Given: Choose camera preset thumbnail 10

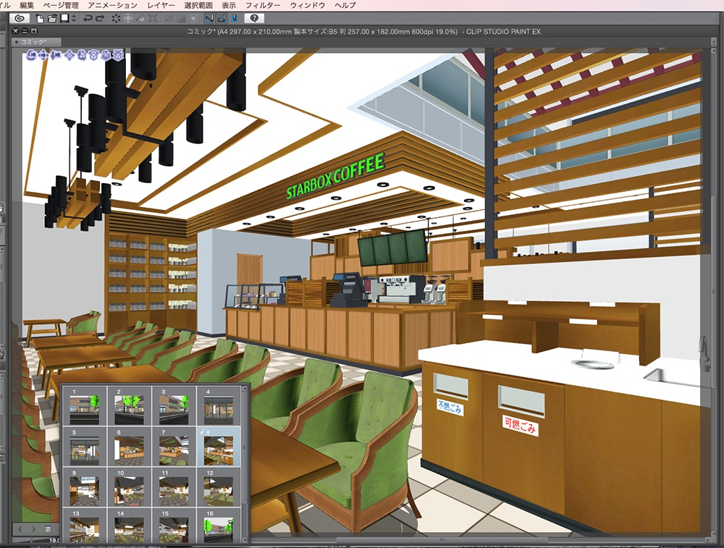Looking at the screenshot, I should click(130, 487).
